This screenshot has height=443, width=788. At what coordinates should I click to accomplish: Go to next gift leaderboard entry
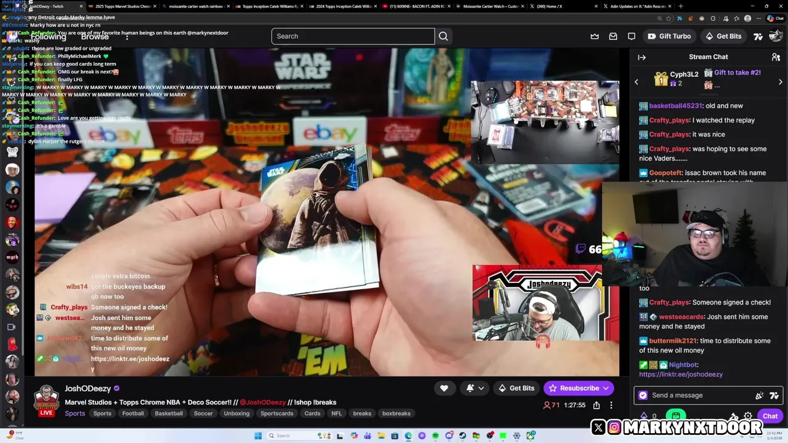pos(780,82)
